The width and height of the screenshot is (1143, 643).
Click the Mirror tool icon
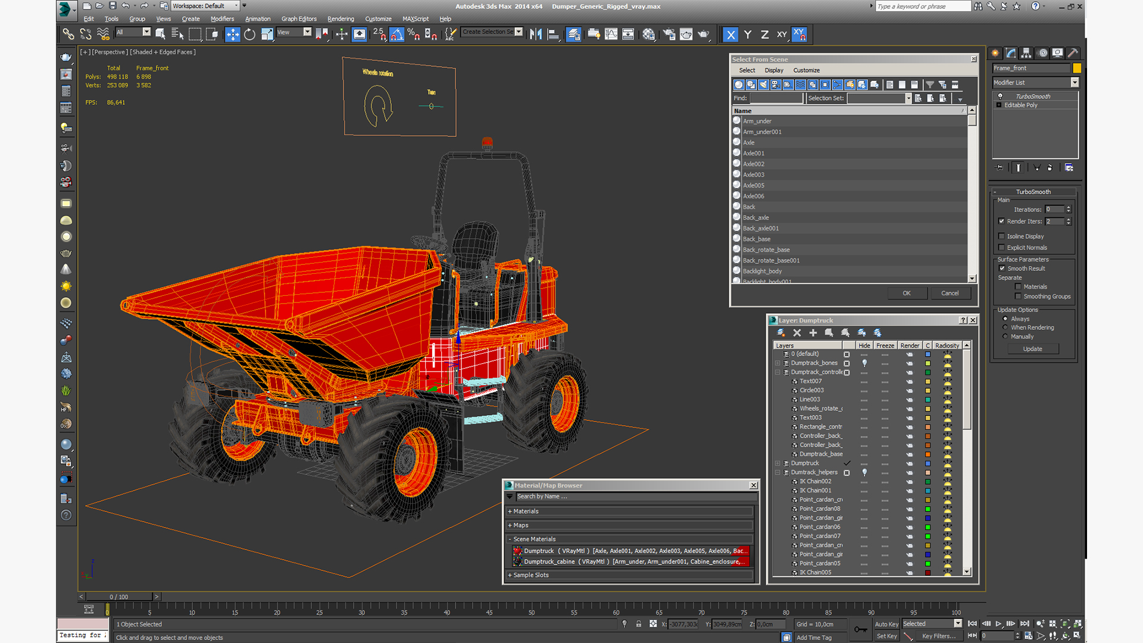tap(536, 35)
